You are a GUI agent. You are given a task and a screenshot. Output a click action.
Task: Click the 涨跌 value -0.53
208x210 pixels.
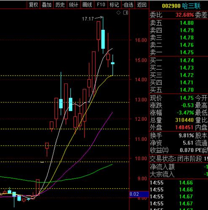pyautogui.click(x=187, y=105)
